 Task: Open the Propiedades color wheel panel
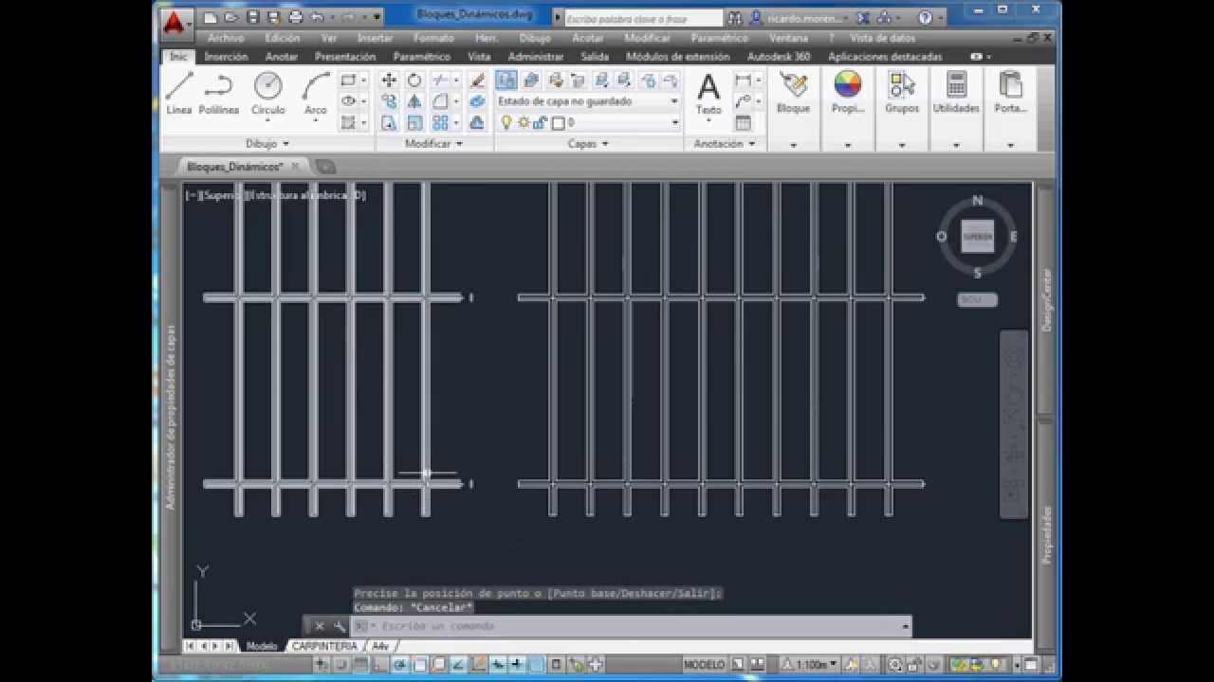click(x=848, y=95)
